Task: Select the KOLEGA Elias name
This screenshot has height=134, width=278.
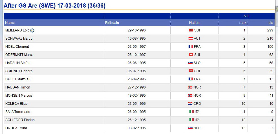Action: click(16, 104)
